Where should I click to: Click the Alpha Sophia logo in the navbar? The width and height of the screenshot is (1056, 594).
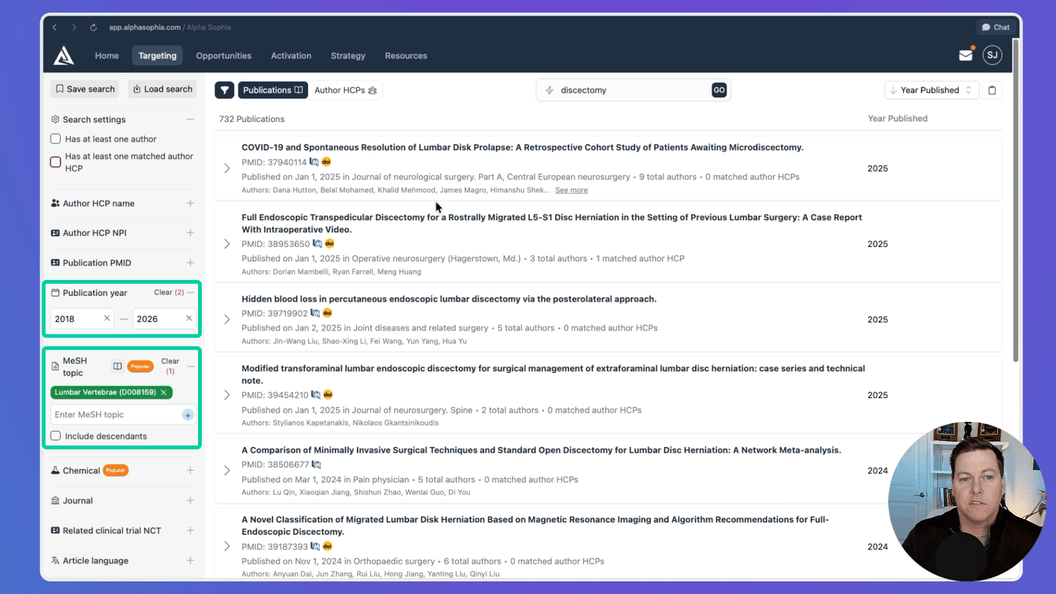[x=63, y=55]
